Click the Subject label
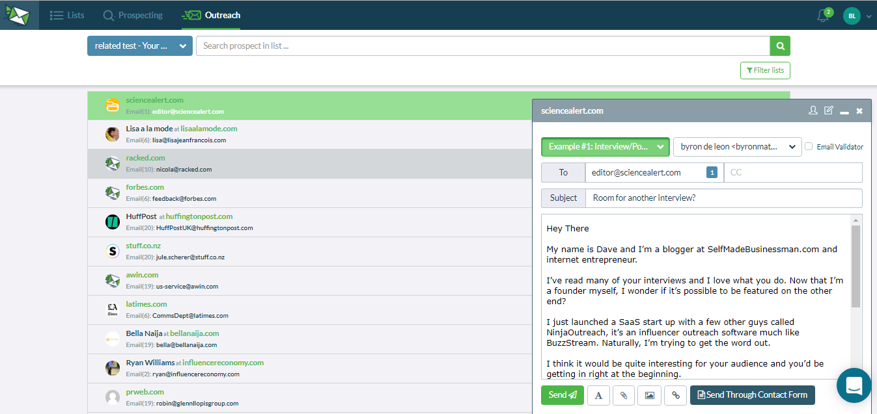877x414 pixels. point(563,198)
